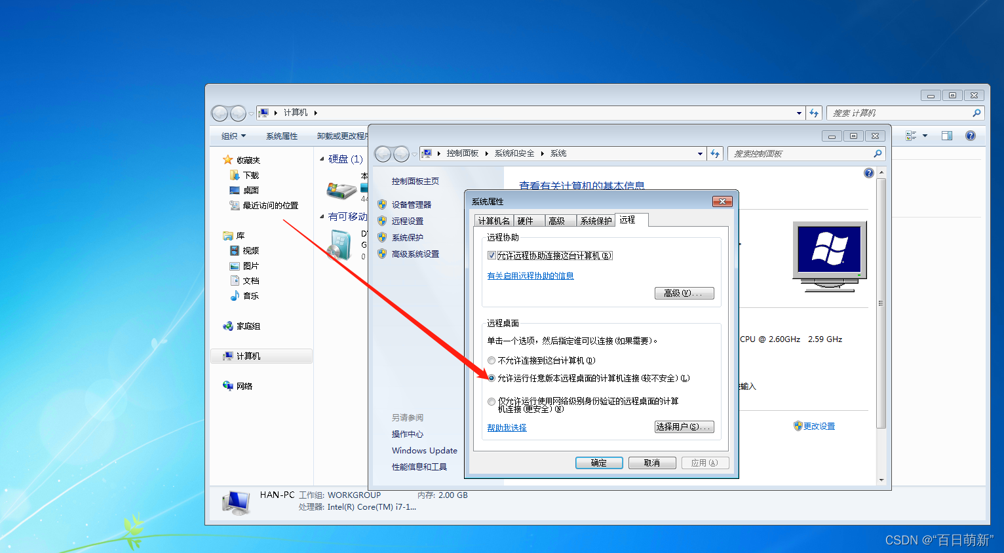Click the OK (确定) button
This screenshot has width=1004, height=553.
598,463
